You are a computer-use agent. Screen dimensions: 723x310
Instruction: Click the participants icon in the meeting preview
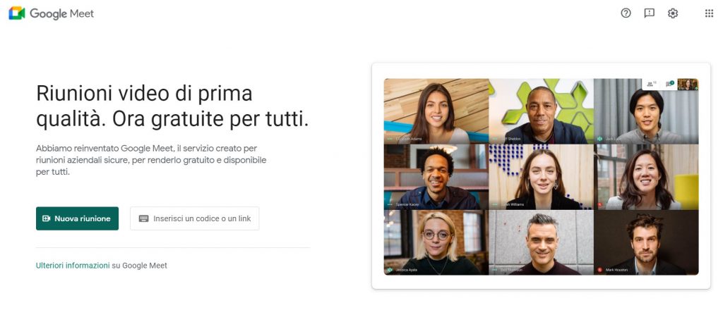coord(650,84)
